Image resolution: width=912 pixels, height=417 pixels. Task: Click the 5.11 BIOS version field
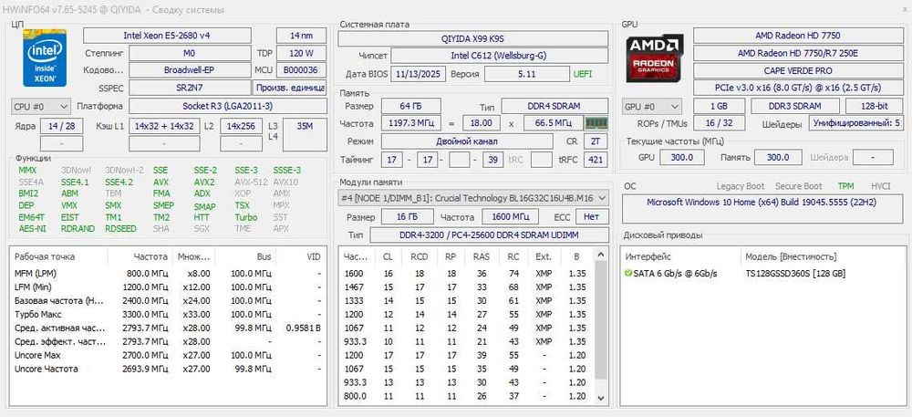(527, 75)
